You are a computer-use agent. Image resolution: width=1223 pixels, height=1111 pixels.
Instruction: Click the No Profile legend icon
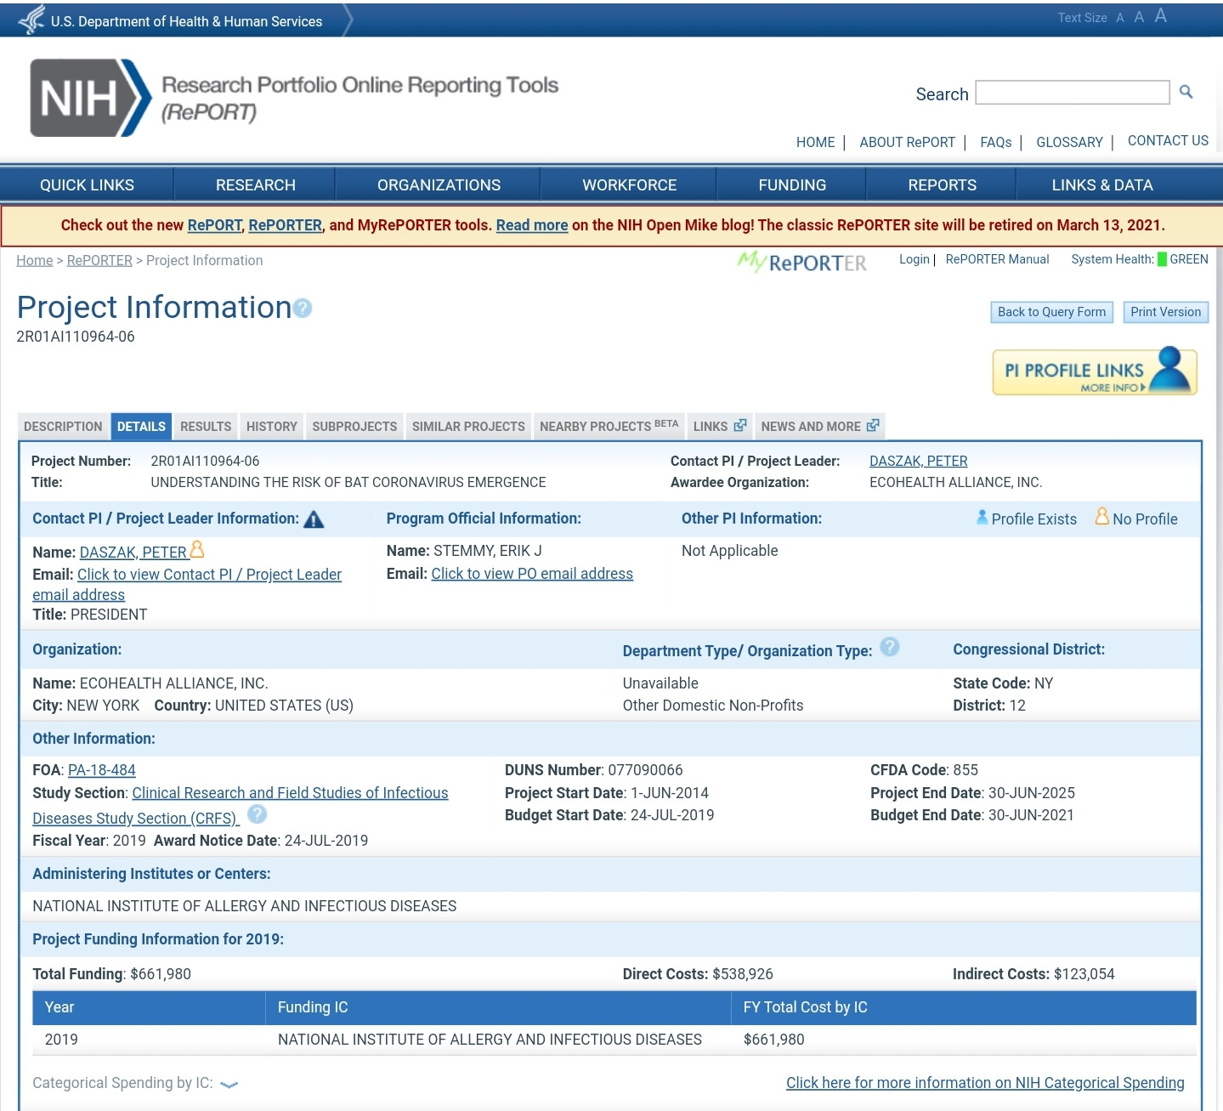point(1102,516)
